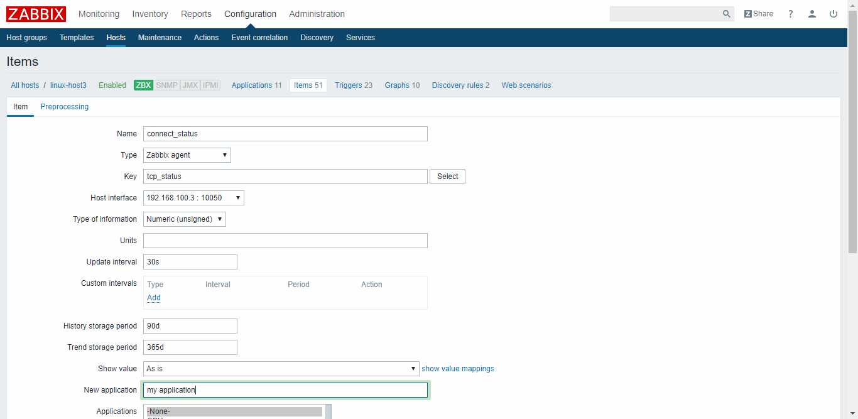Click the Enabled status link
This screenshot has width=858, height=419.
(x=112, y=85)
